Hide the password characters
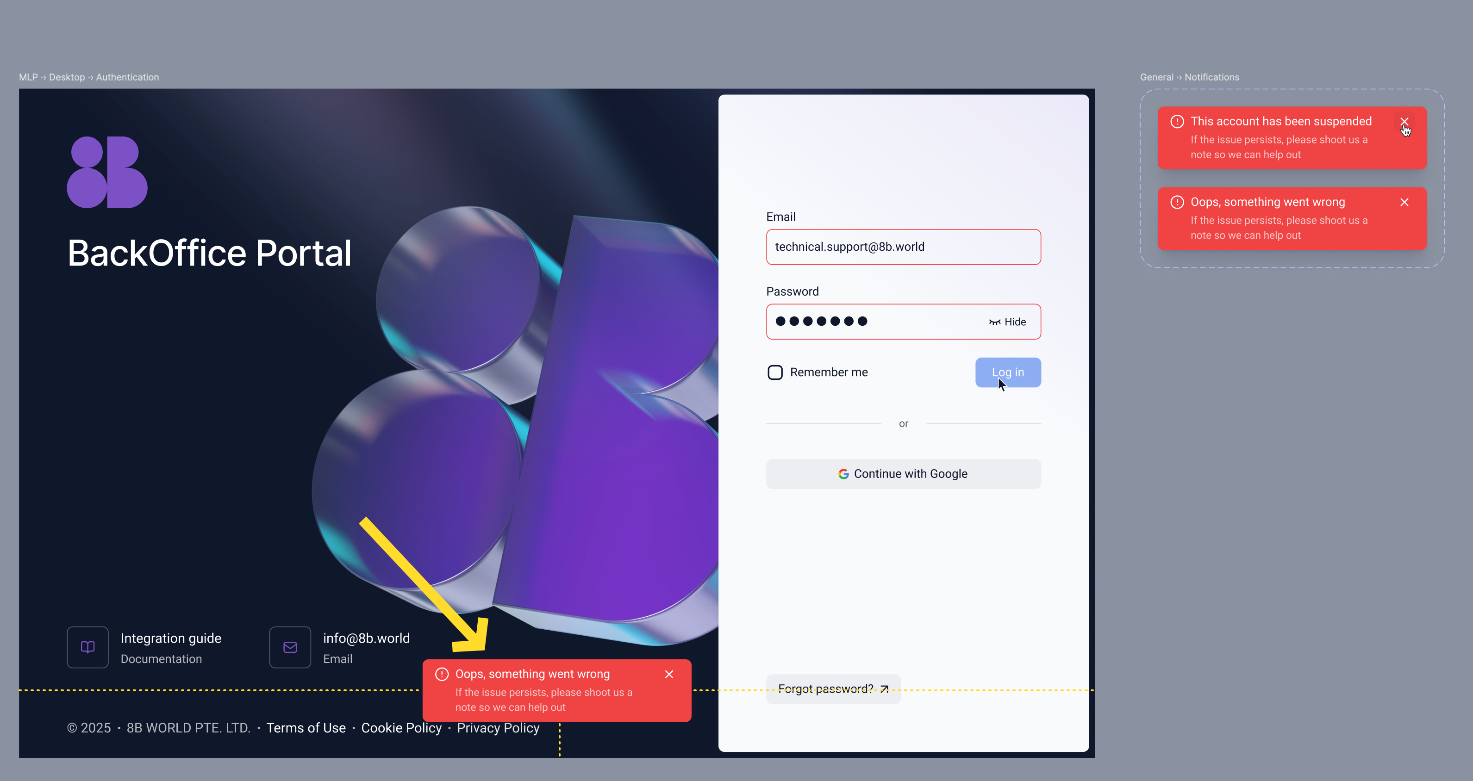Image resolution: width=1473 pixels, height=781 pixels. pyautogui.click(x=1008, y=322)
